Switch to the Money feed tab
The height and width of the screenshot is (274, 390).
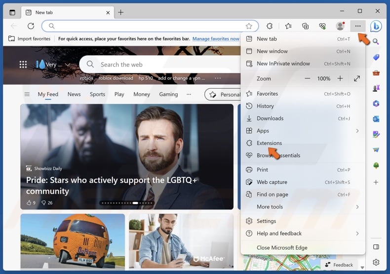click(x=142, y=94)
